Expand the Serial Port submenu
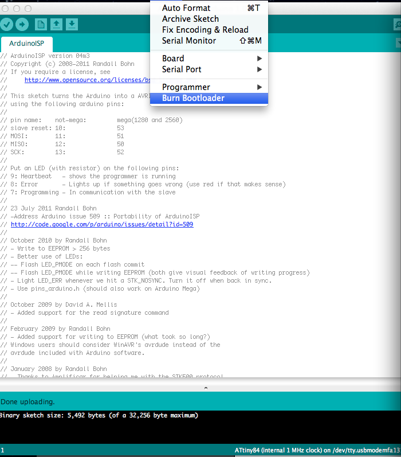 (209, 69)
